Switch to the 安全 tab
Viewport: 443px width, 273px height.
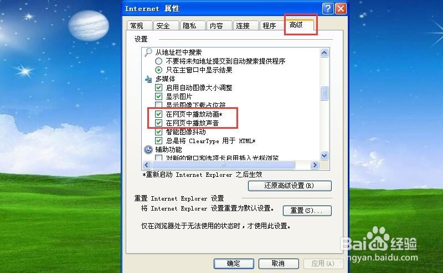tap(166, 25)
